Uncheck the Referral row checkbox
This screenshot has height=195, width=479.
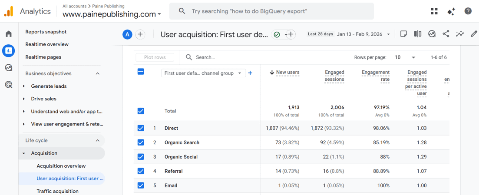pos(141,171)
